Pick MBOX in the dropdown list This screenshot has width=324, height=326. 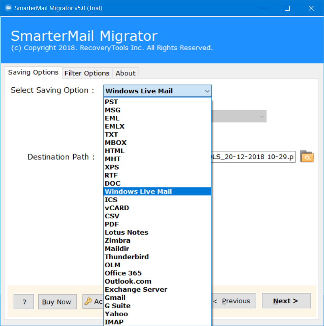click(x=157, y=143)
